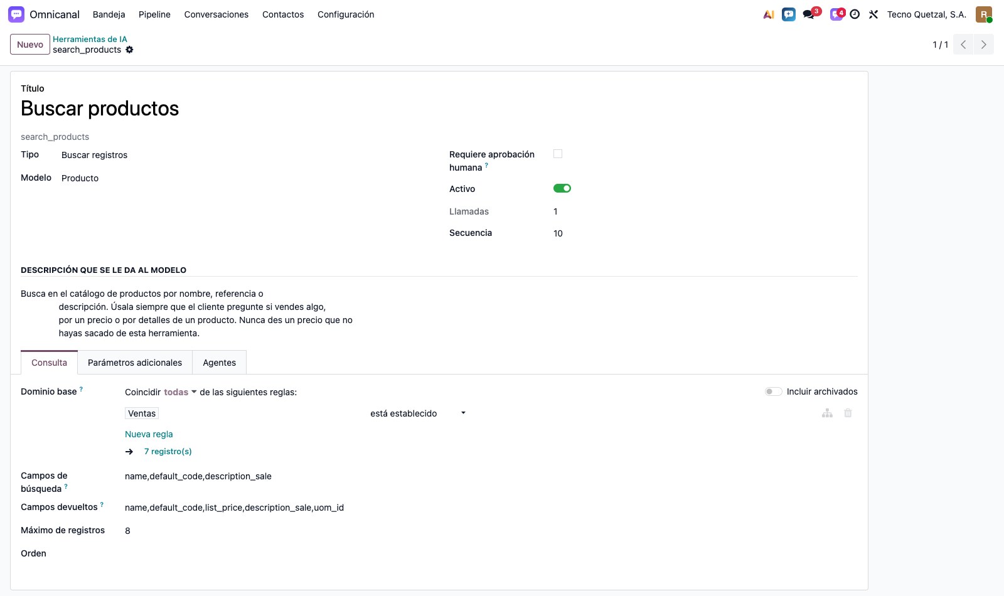Delete the Ventas domain rule
1004x596 pixels.
click(x=848, y=413)
